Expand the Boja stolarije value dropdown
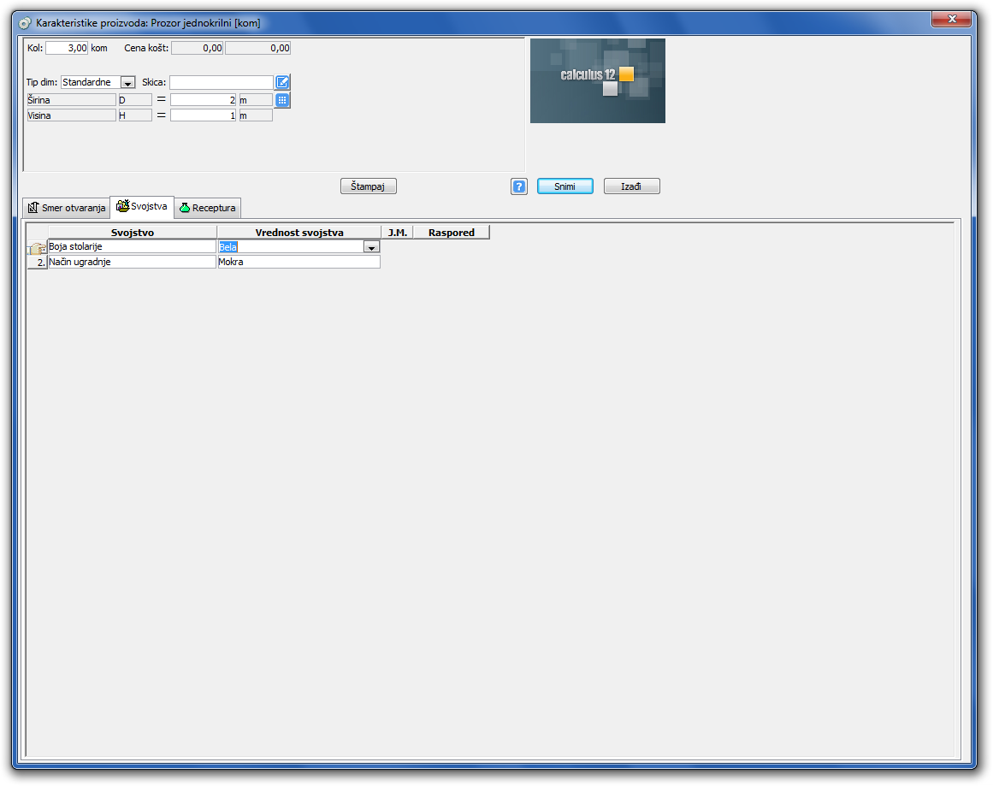The width and height of the screenshot is (993, 786). click(x=371, y=247)
